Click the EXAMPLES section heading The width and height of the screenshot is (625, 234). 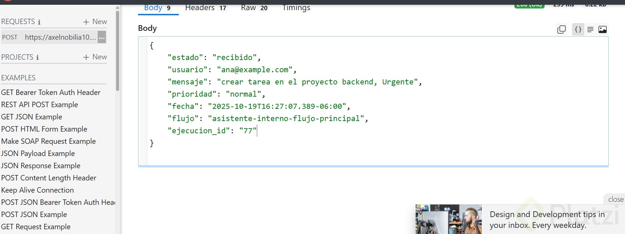click(x=18, y=78)
